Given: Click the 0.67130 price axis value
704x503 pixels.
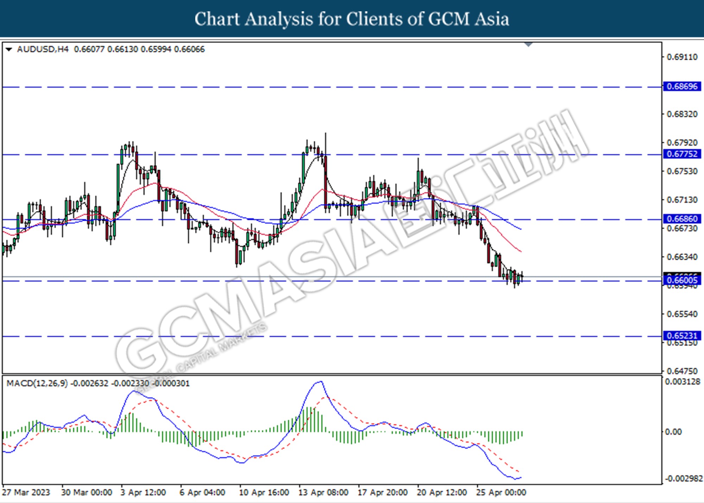Looking at the screenshot, I should tap(682, 200).
